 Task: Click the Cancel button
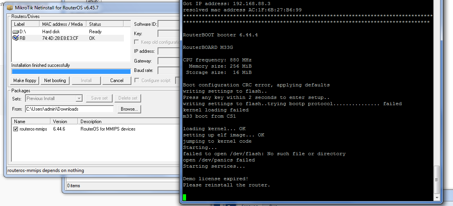[x=117, y=81]
